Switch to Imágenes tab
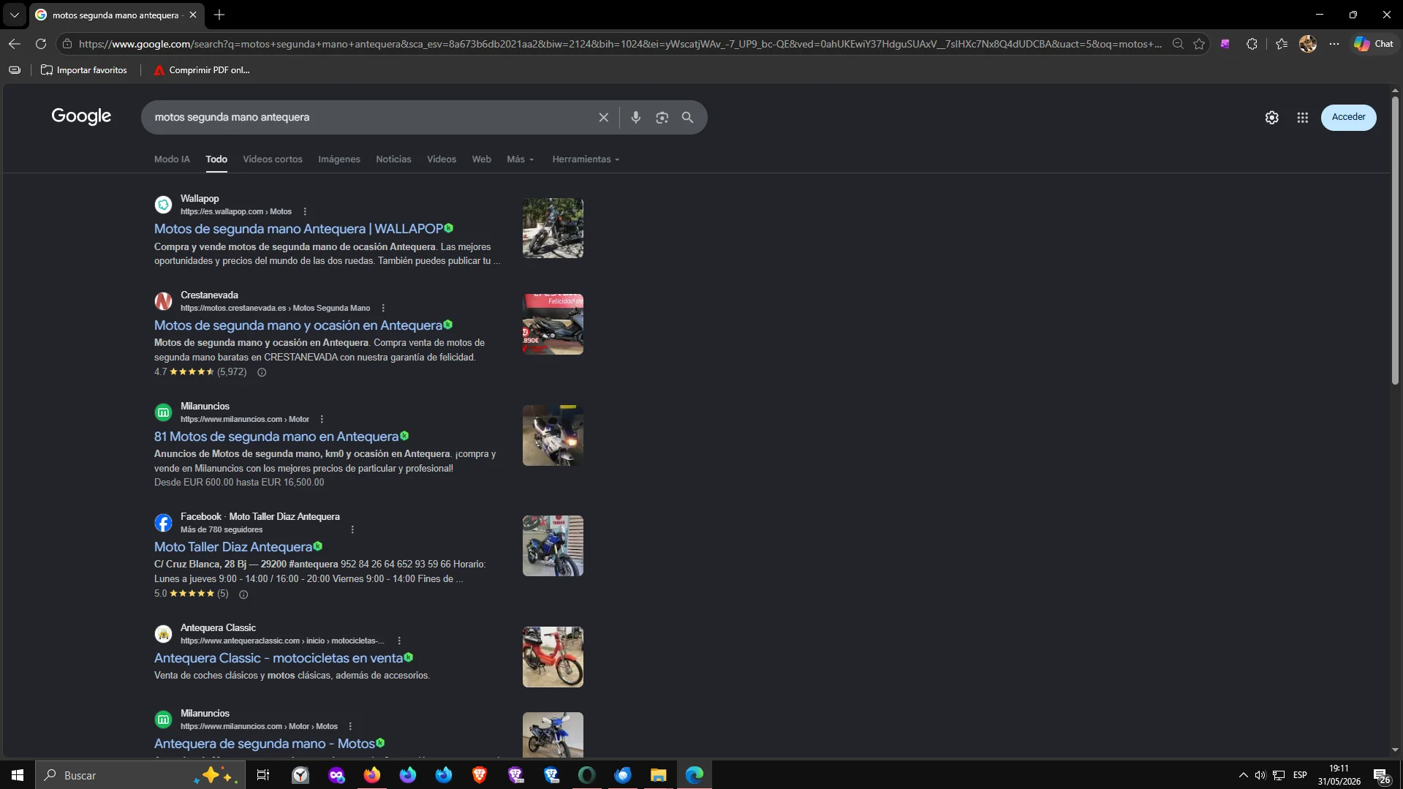This screenshot has height=789, width=1403. click(x=339, y=159)
